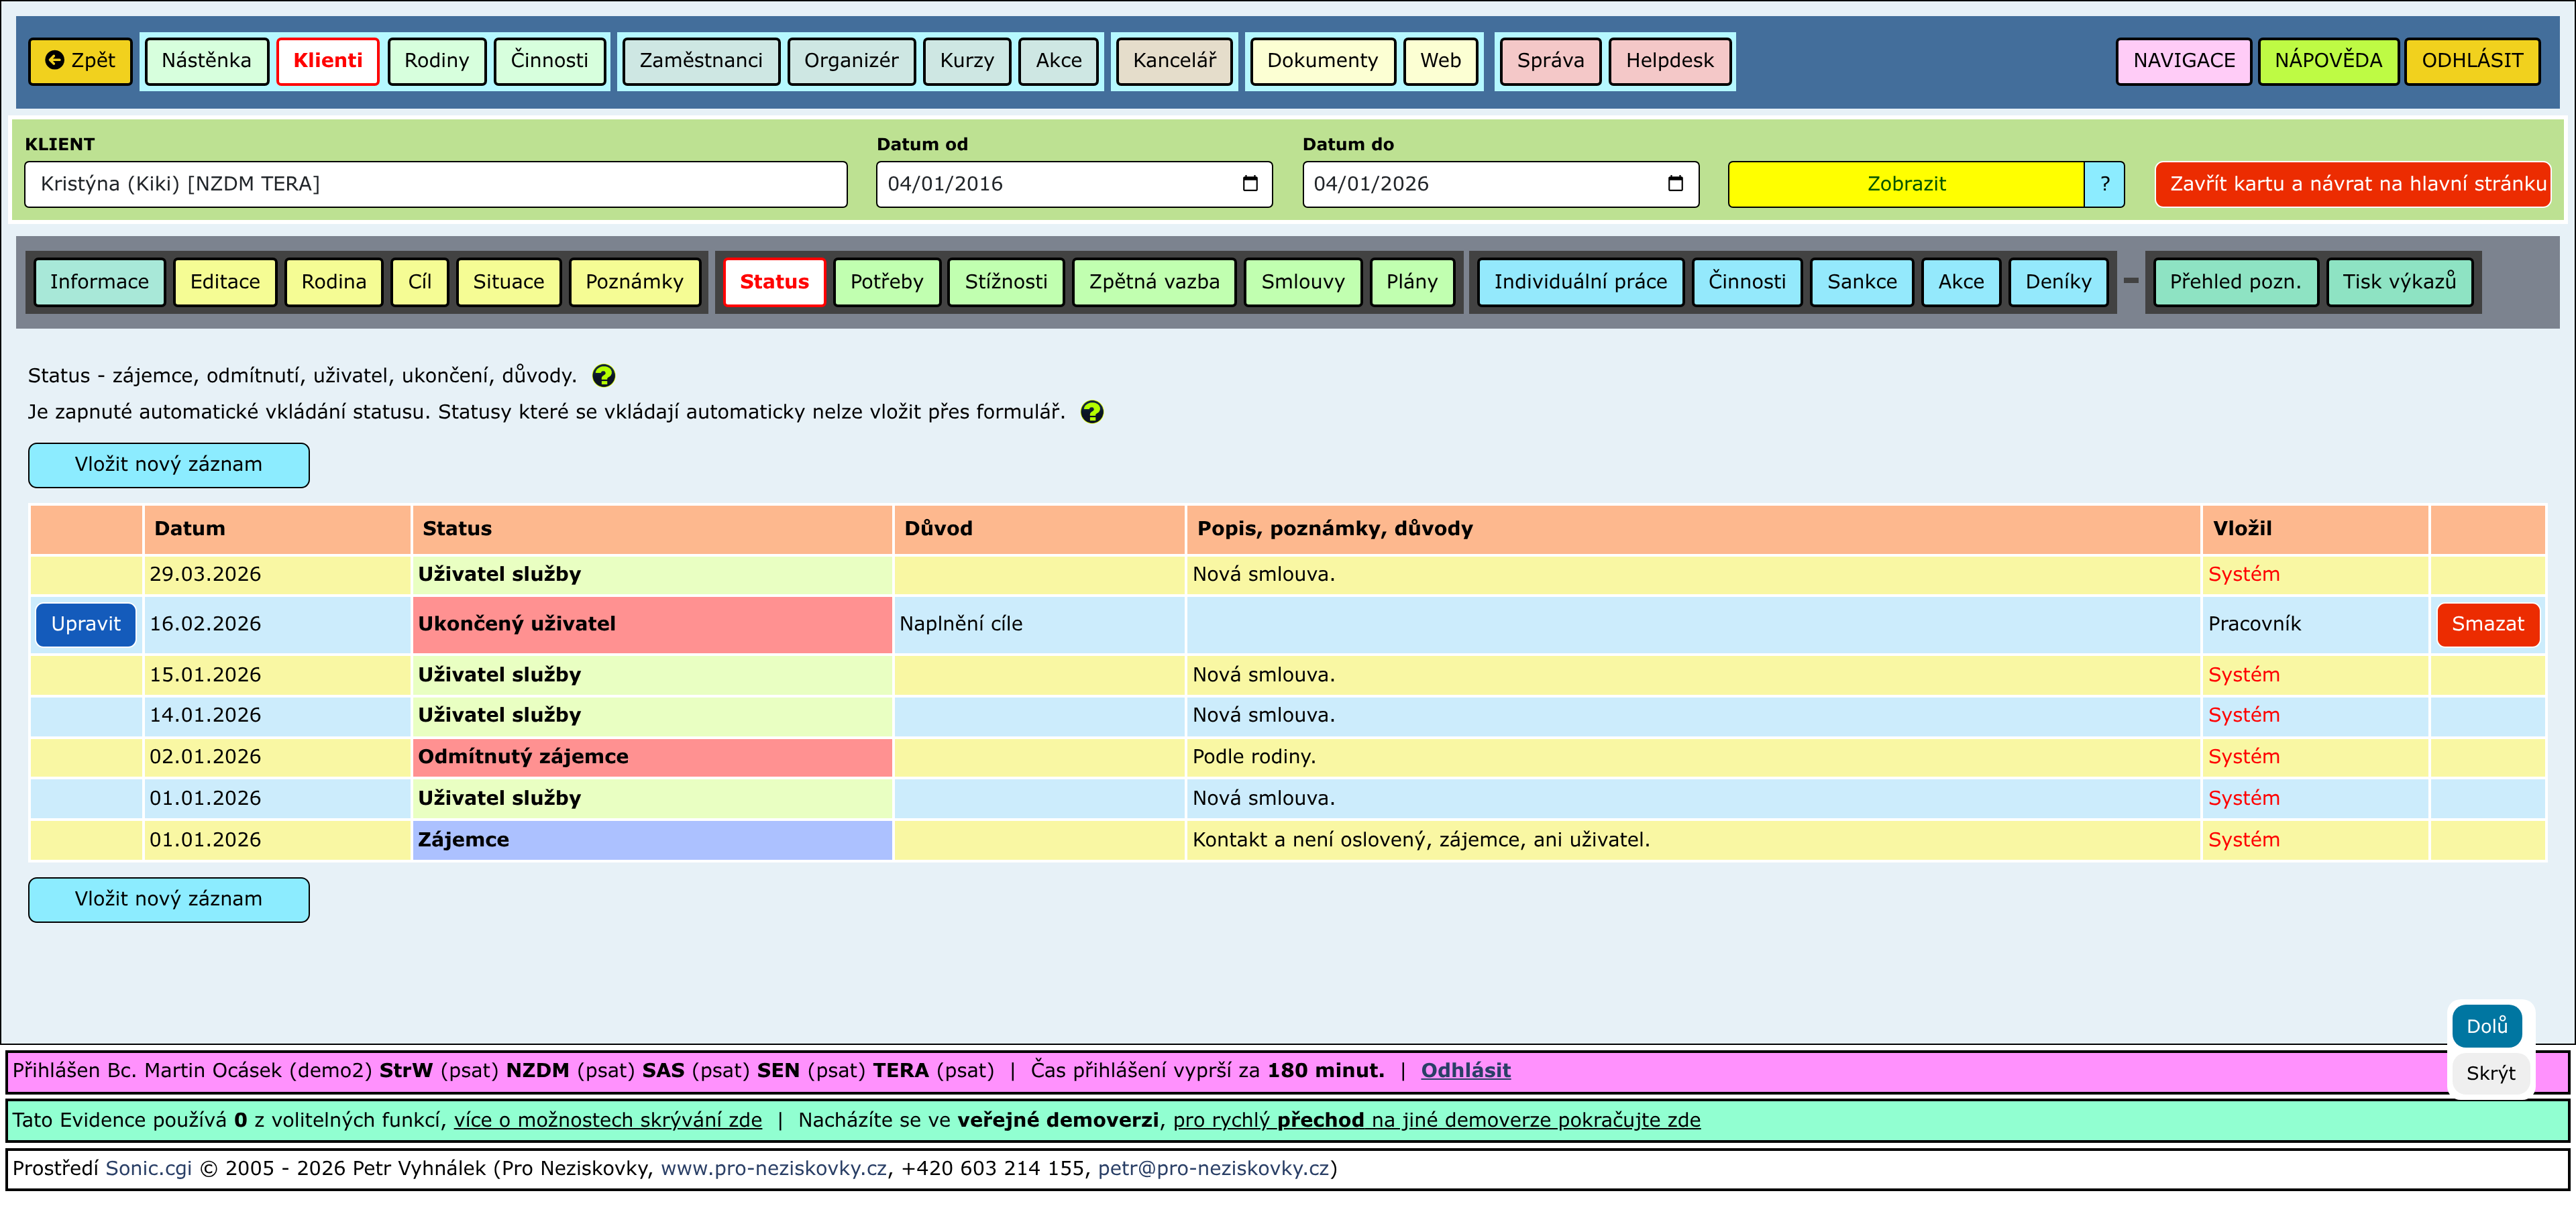This screenshot has height=1226, width=2576.
Task: Switch to the Plány tab
Action: point(1412,282)
